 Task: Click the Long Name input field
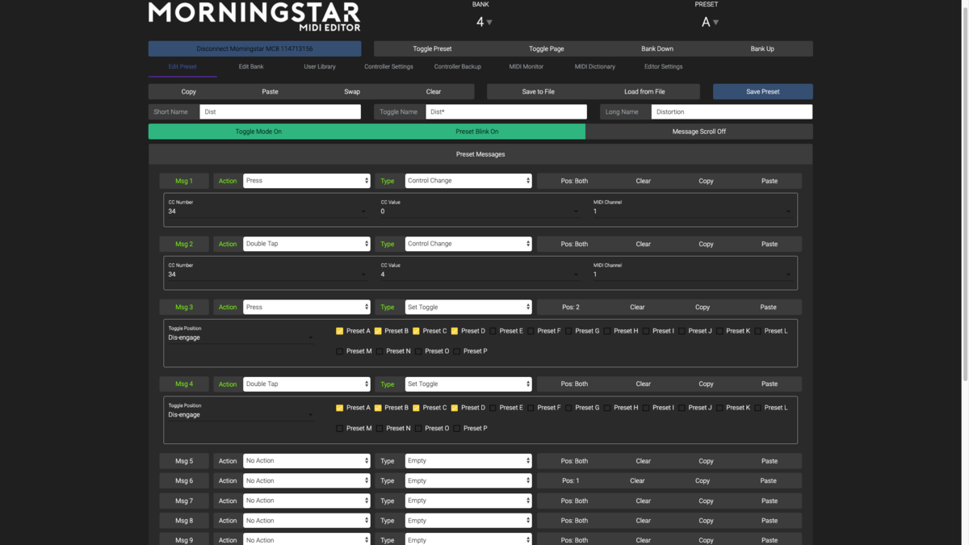tap(732, 112)
